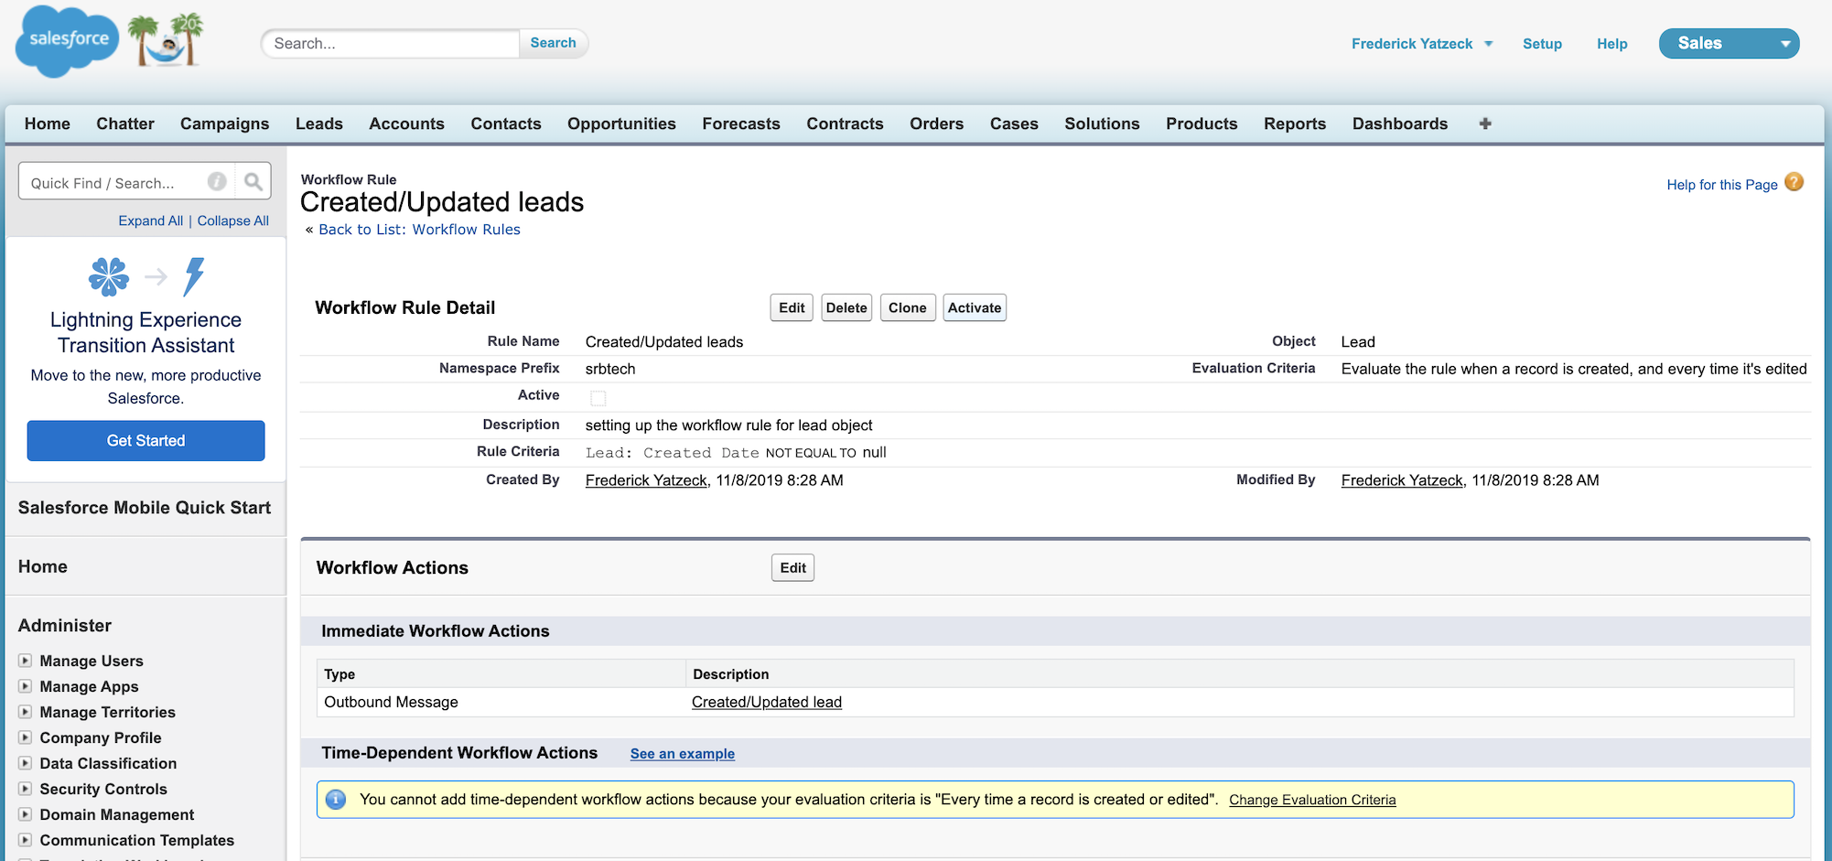This screenshot has width=1832, height=861.
Task: Switch to the Leads tab
Action: 319,124
